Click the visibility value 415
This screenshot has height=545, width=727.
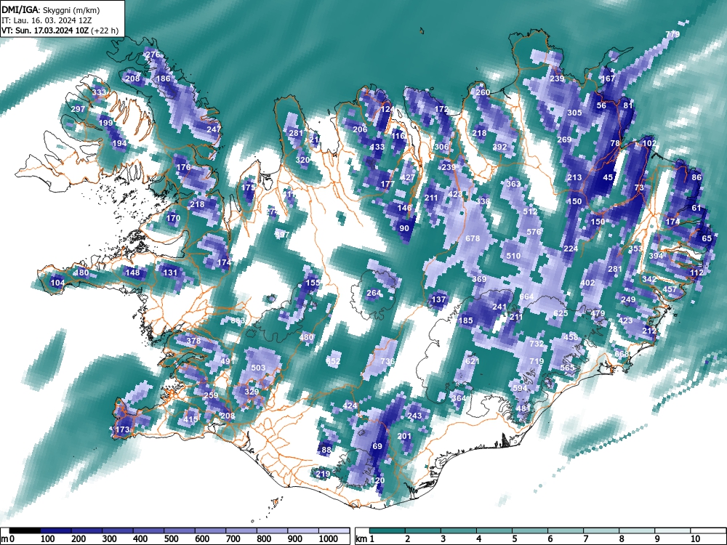(190, 419)
